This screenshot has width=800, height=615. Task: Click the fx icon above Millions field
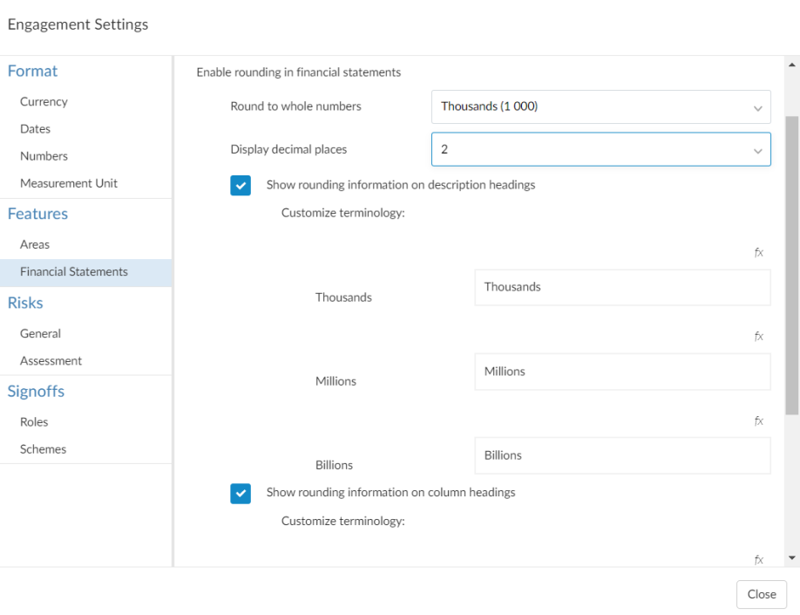[758, 336]
